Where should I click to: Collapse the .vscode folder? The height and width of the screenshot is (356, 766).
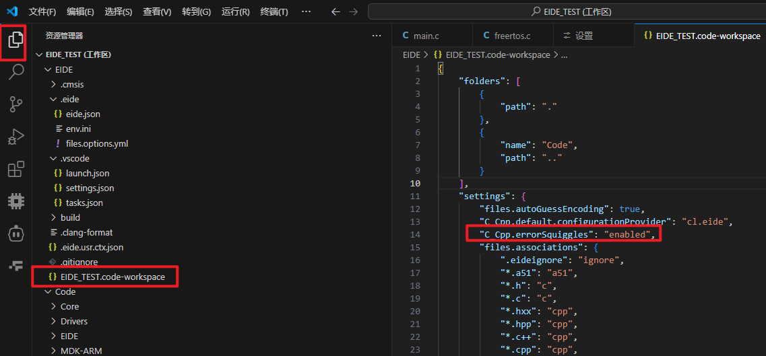pos(74,159)
